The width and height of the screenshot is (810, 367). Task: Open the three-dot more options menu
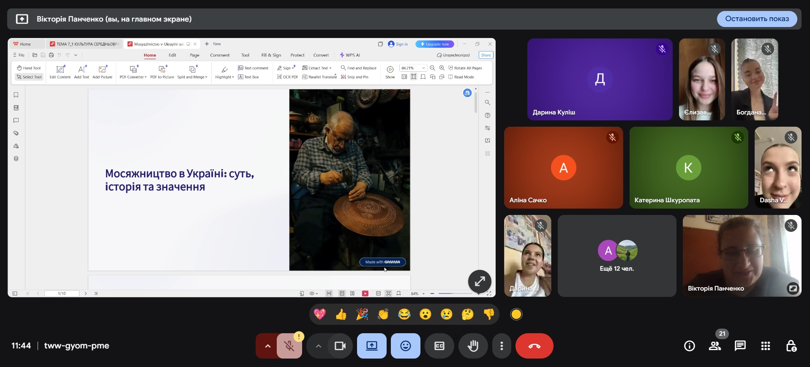[502, 346]
